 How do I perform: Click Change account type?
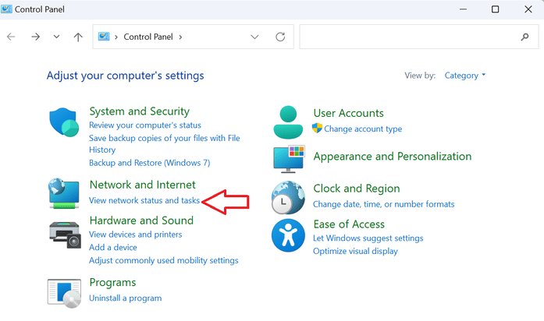pos(363,129)
